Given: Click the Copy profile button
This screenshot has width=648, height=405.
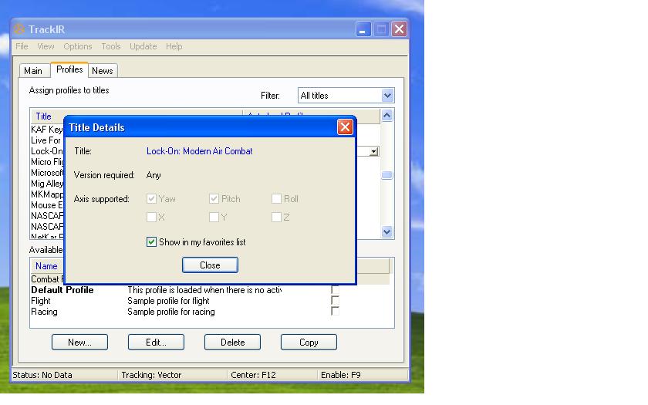Looking at the screenshot, I should point(309,343).
